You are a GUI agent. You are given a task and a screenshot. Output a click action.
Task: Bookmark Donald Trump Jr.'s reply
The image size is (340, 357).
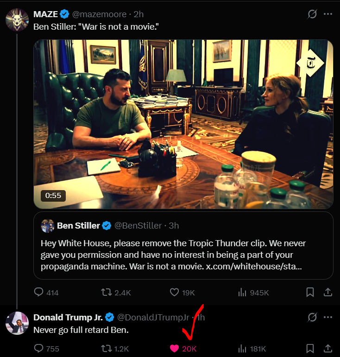pyautogui.click(x=310, y=349)
